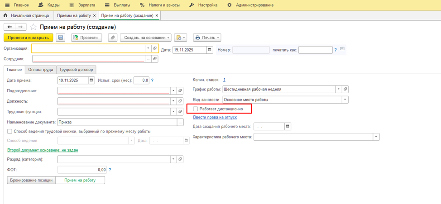Viewport: 441px width, 204px height.
Task: Open the Трудовой договор tab
Action: [76, 70]
